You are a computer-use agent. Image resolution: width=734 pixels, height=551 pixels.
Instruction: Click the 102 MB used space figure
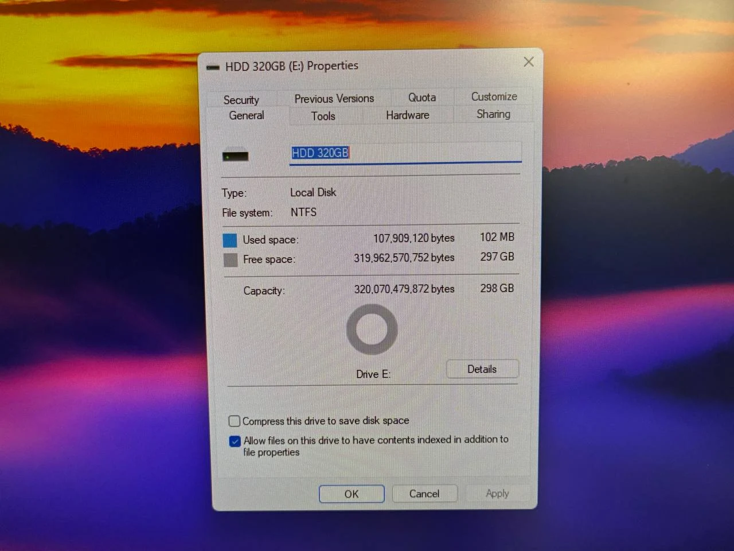click(x=497, y=237)
